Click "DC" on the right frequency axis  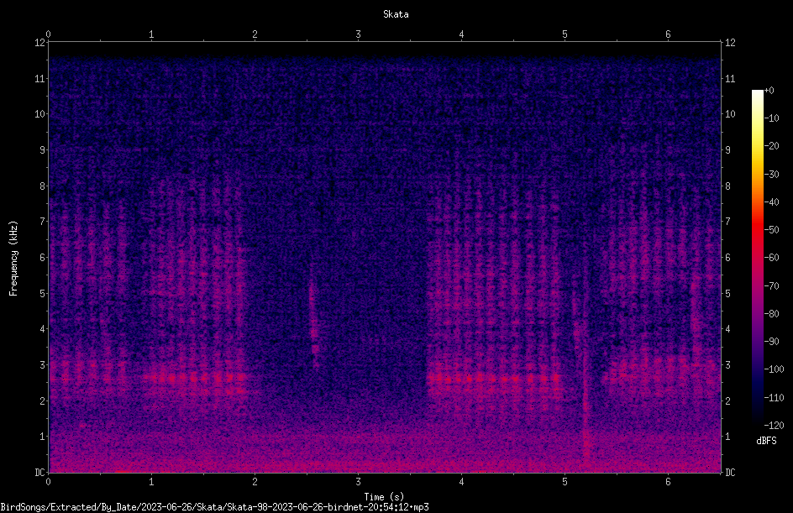[x=730, y=473]
